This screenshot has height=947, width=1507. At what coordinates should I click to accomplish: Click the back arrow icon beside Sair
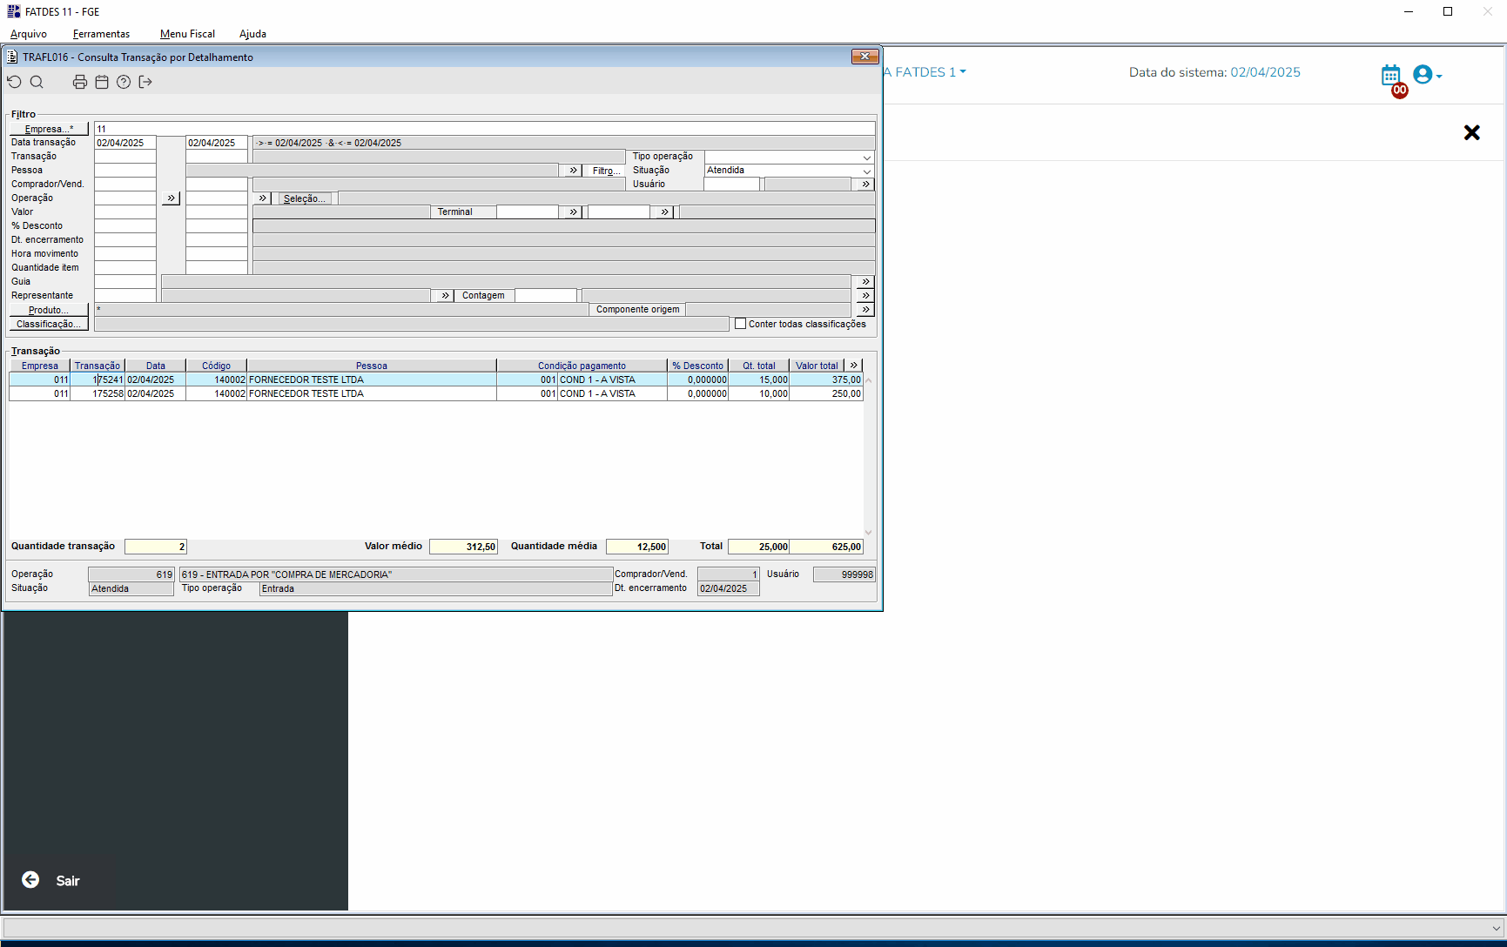coord(30,880)
